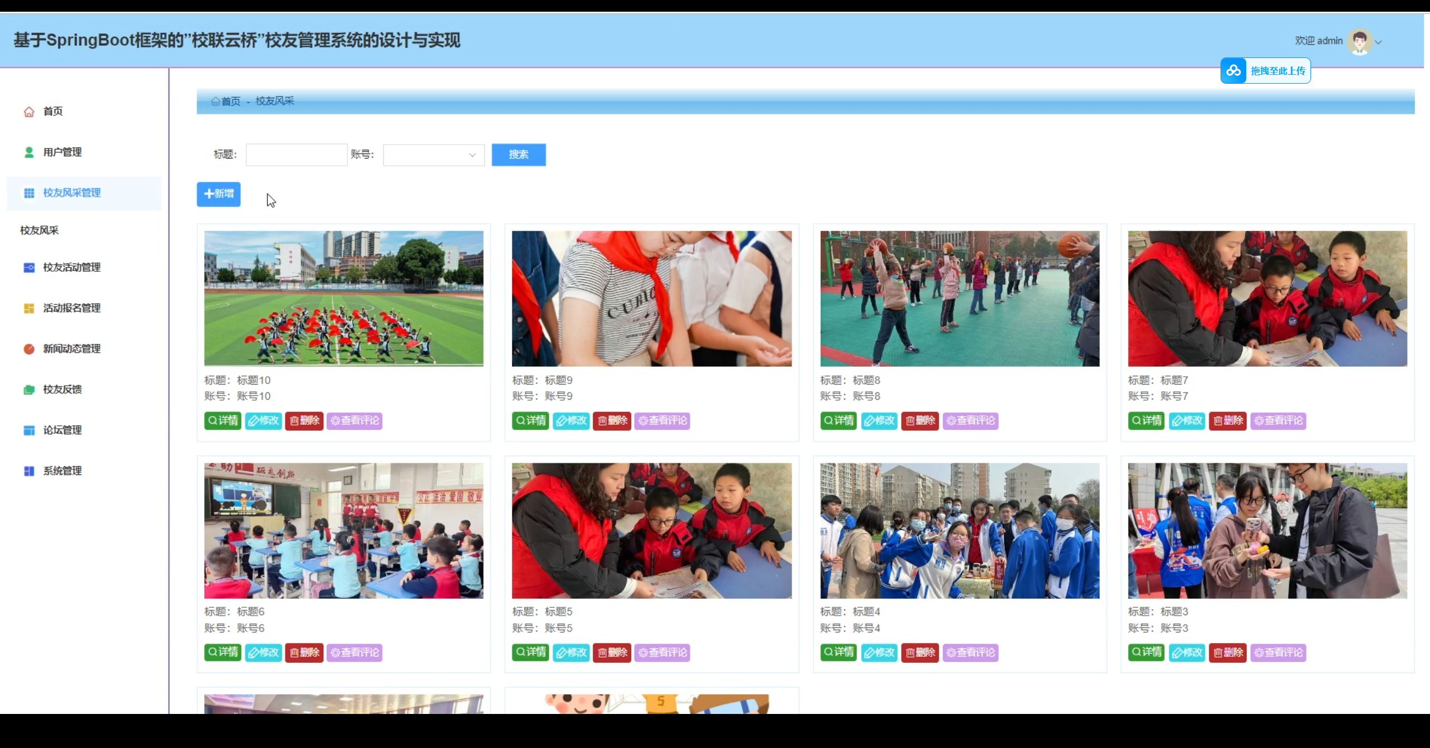Expand the admin user menu chevron
Image resolution: width=1430 pixels, height=748 pixels.
click(1379, 42)
